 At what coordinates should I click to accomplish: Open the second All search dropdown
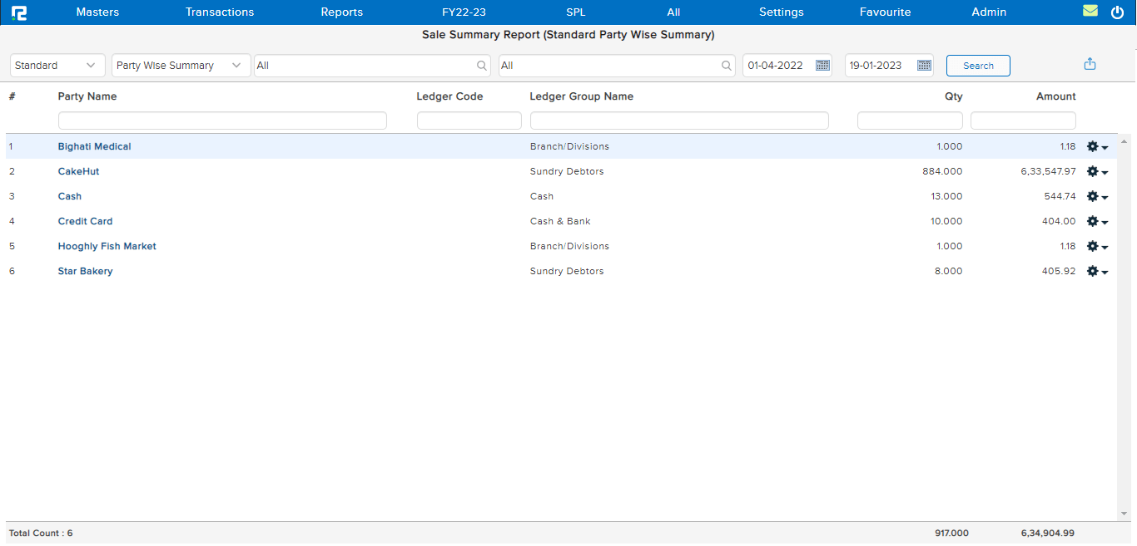point(616,66)
